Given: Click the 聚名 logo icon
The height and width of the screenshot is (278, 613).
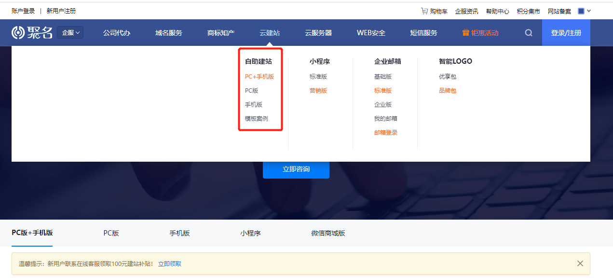Looking at the screenshot, I should 32,33.
